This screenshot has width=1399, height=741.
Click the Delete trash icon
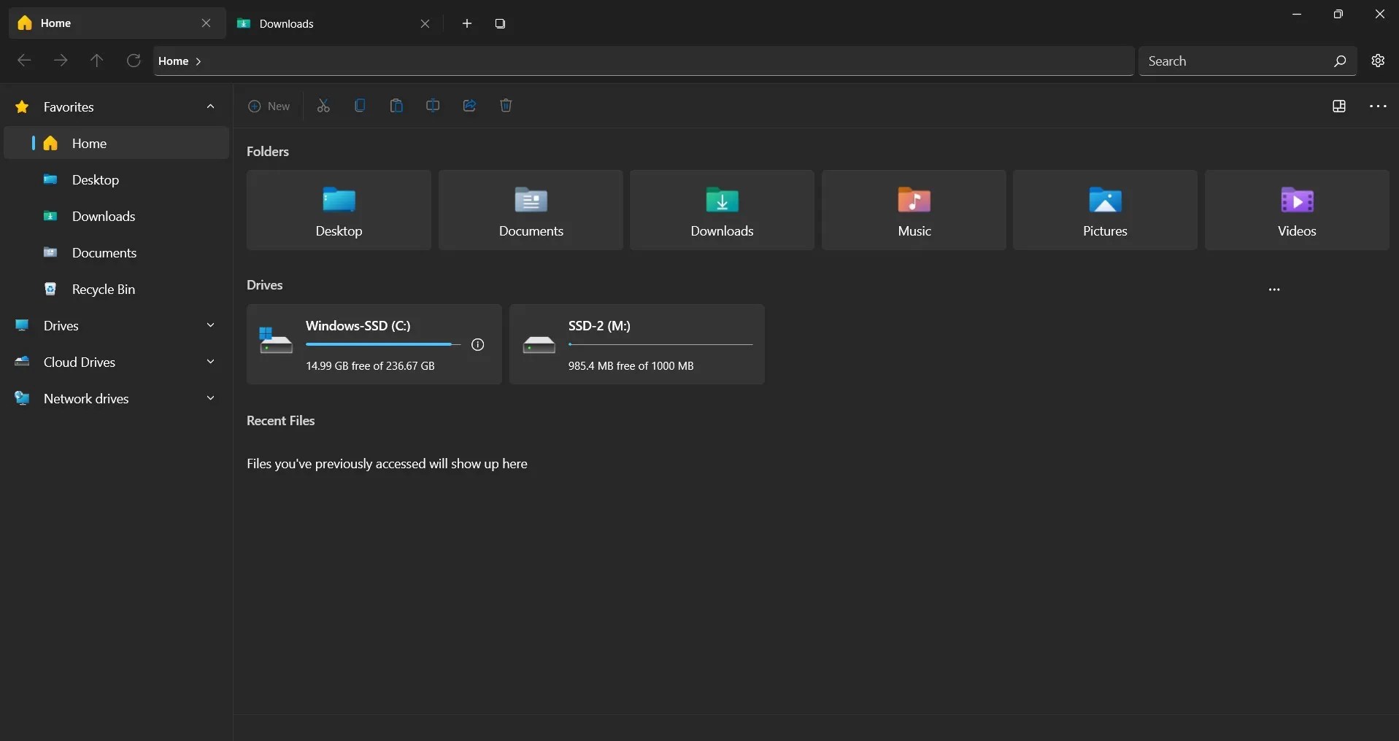(506, 106)
